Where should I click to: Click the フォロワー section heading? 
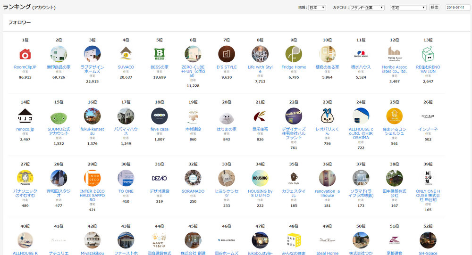click(19, 23)
